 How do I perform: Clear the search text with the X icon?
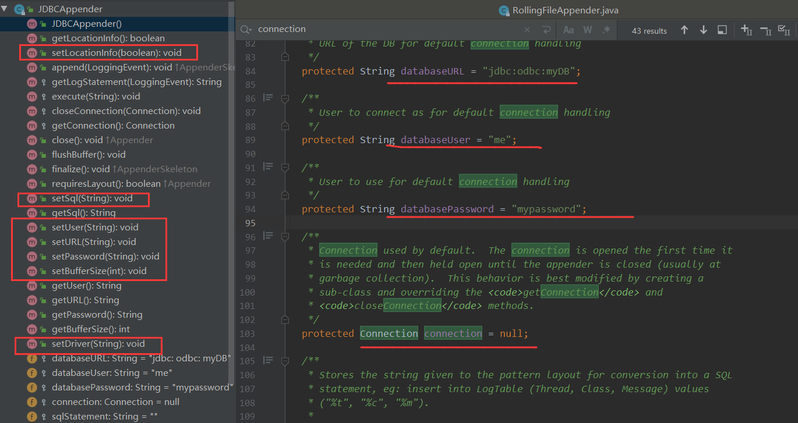click(527, 30)
